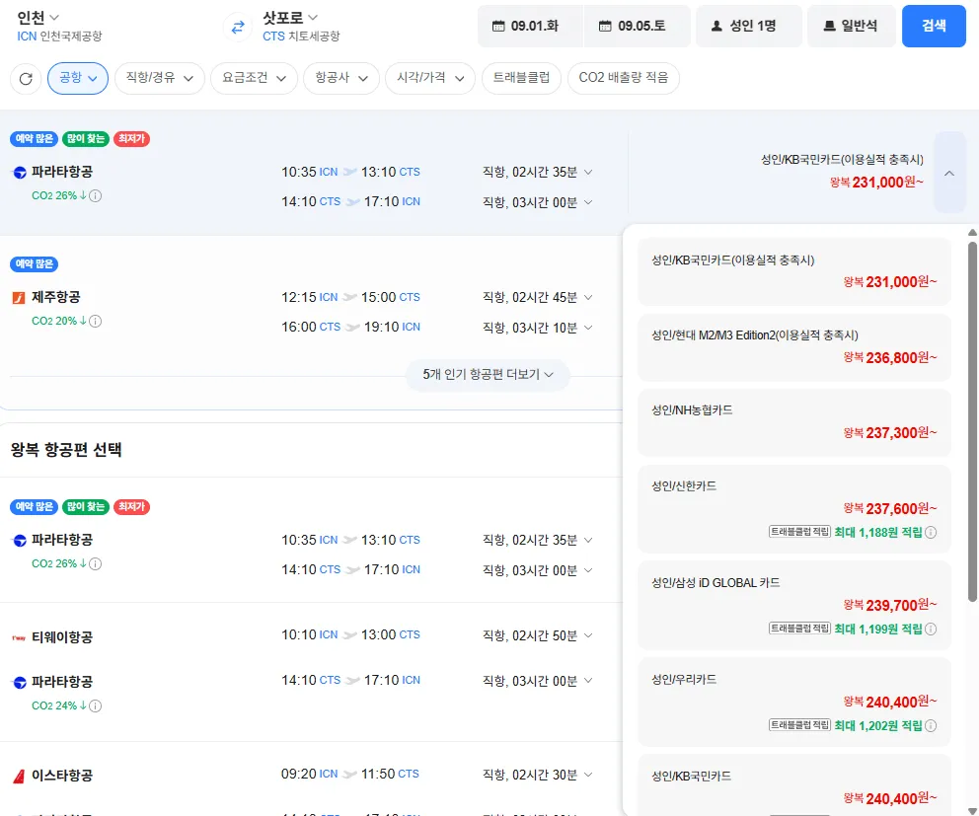Click the scrollbar up arrow

click(972, 232)
